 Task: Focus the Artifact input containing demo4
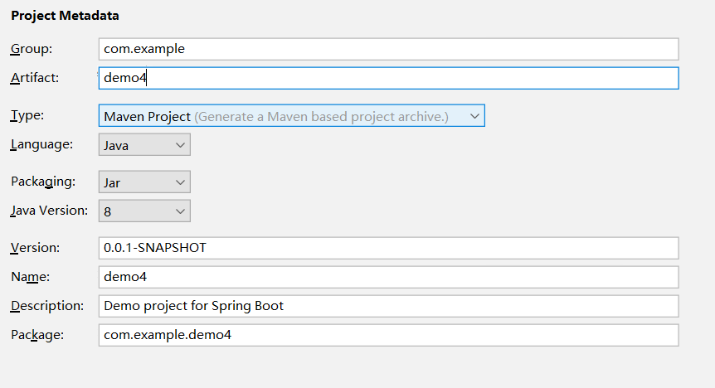(388, 78)
